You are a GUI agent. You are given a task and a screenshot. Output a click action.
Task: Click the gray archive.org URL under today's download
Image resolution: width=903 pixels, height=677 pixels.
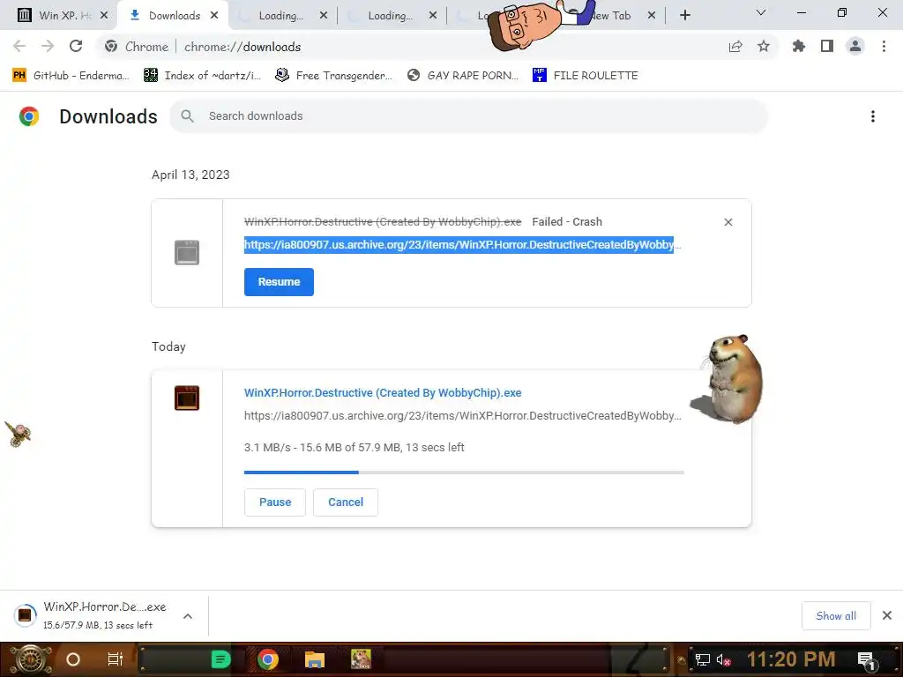(x=462, y=416)
